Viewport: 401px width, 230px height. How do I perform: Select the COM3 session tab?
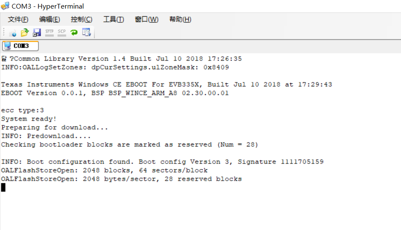(x=21, y=46)
